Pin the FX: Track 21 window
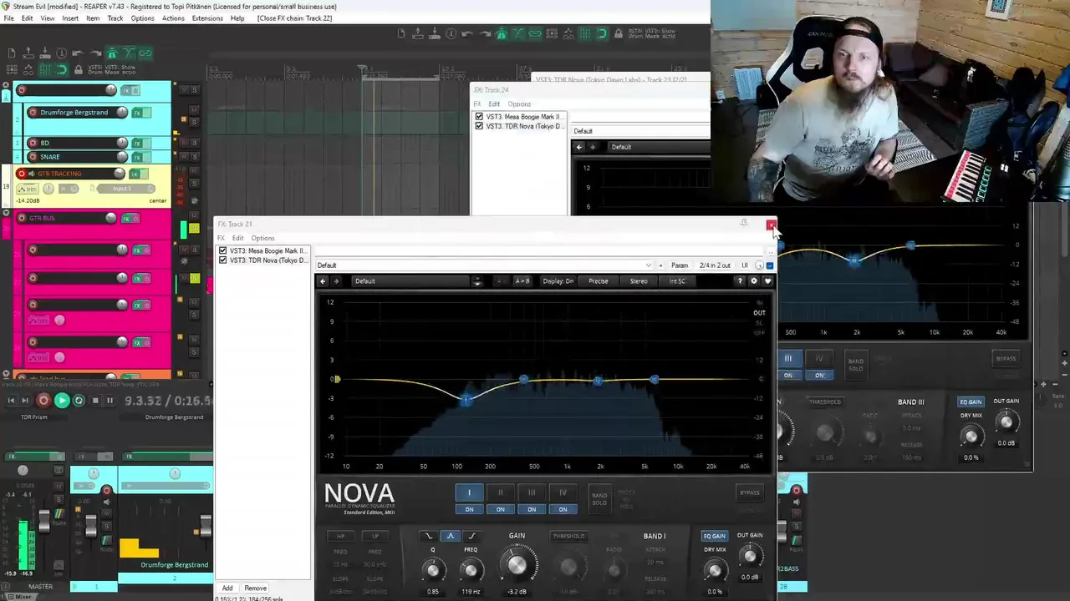The image size is (1070, 601). [x=743, y=223]
